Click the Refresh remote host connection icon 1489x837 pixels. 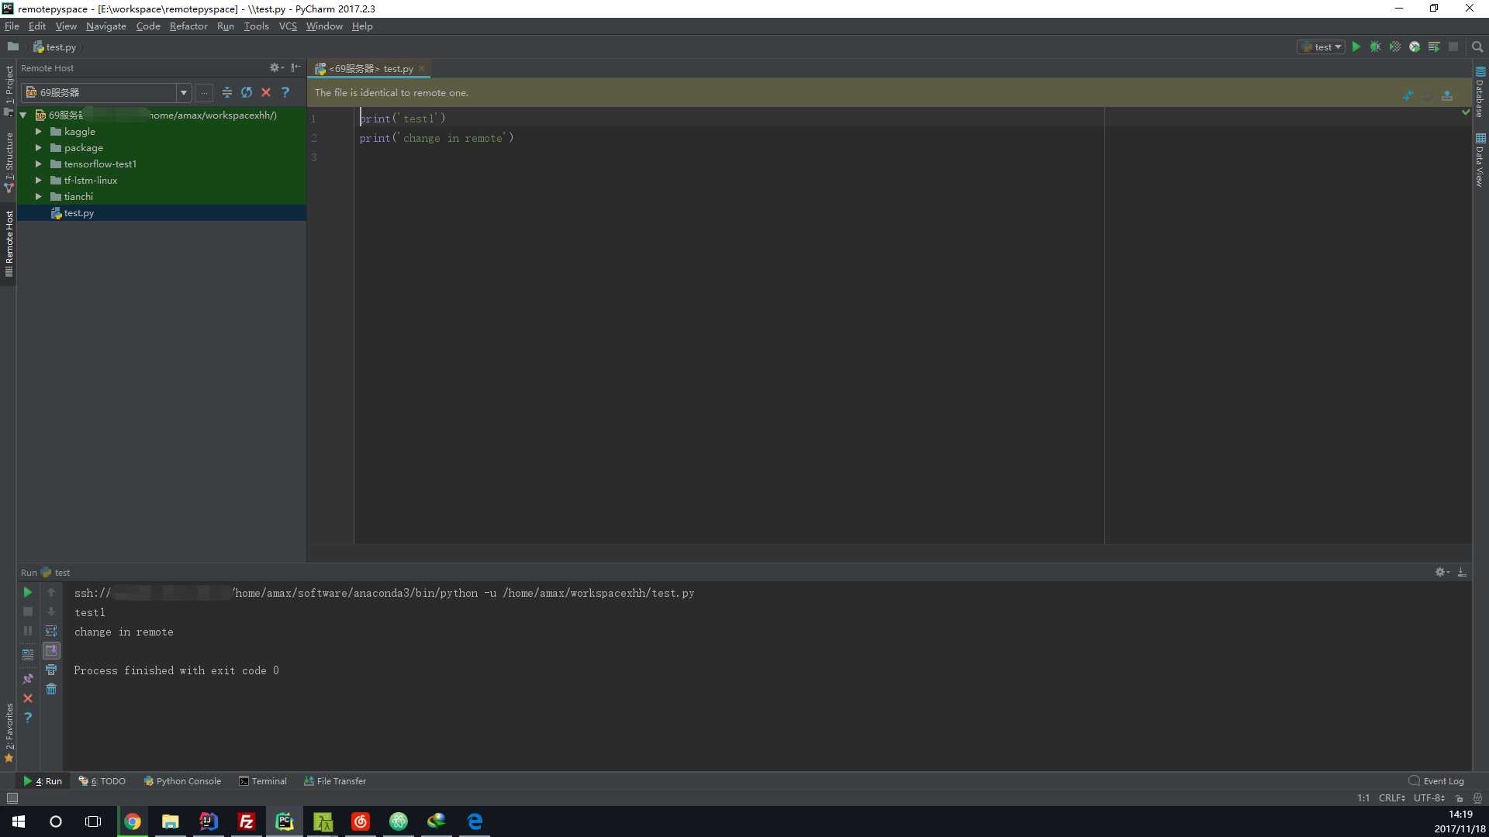click(x=247, y=93)
